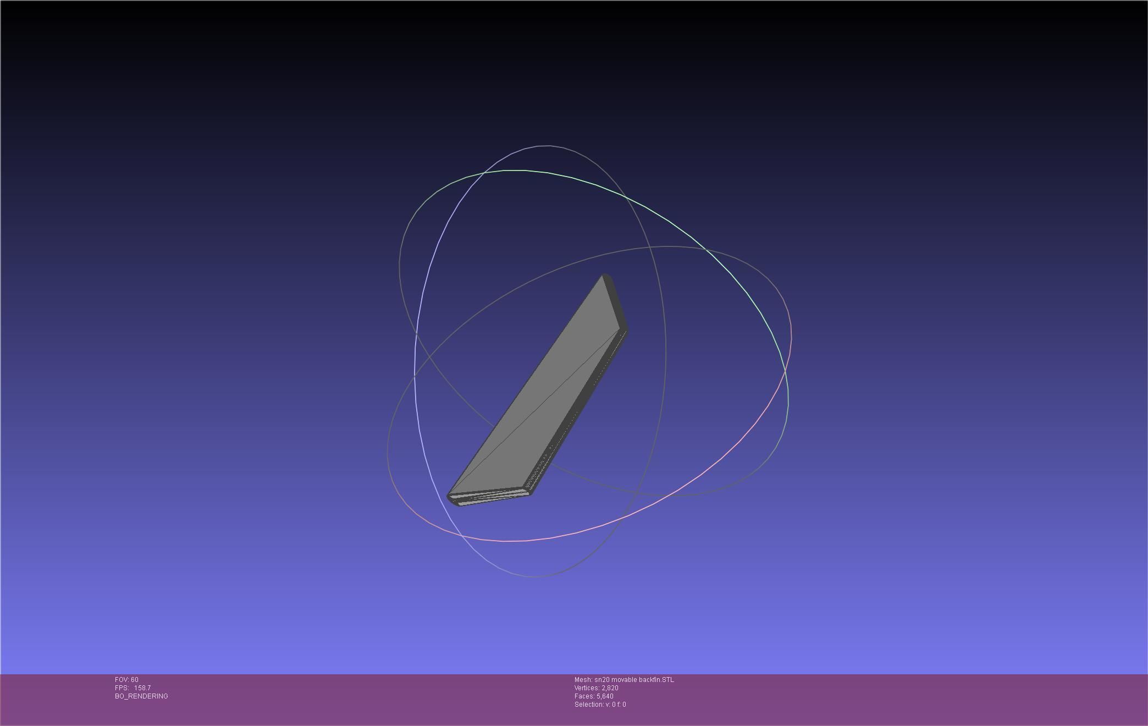Image resolution: width=1148 pixels, height=726 pixels.
Task: Click the FPS value readout
Action: pos(142,688)
